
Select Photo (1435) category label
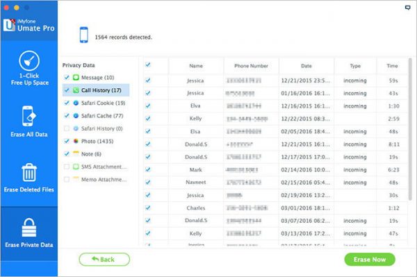(x=97, y=142)
